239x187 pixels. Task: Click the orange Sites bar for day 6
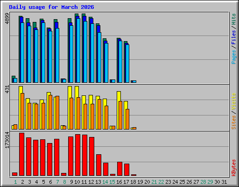tap(50, 112)
